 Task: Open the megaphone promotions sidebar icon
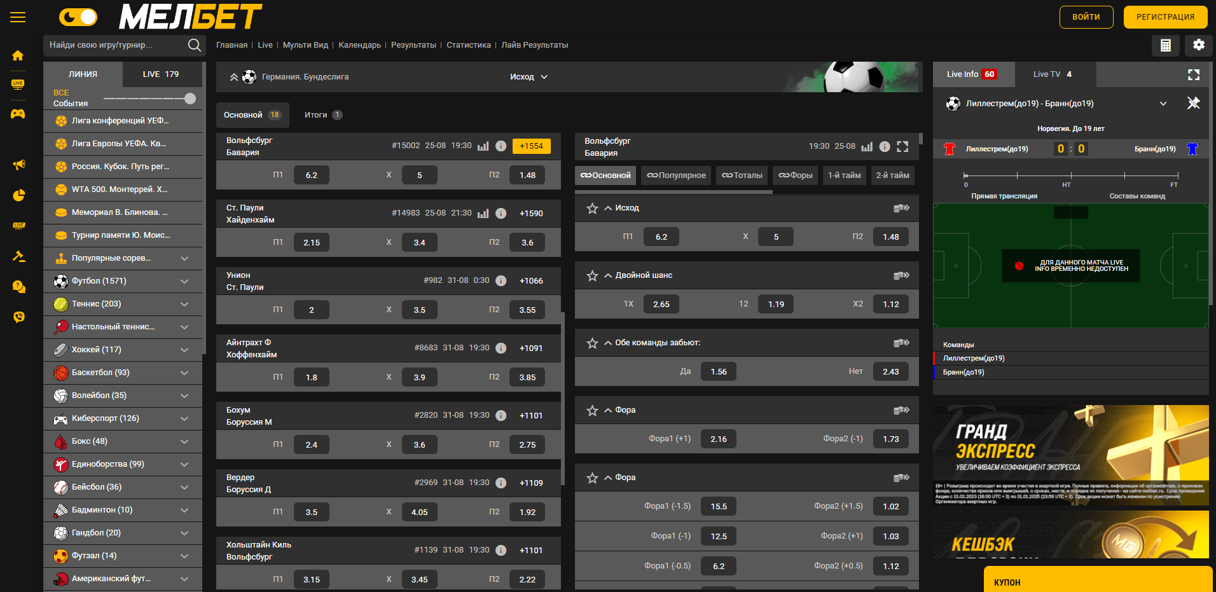18,165
